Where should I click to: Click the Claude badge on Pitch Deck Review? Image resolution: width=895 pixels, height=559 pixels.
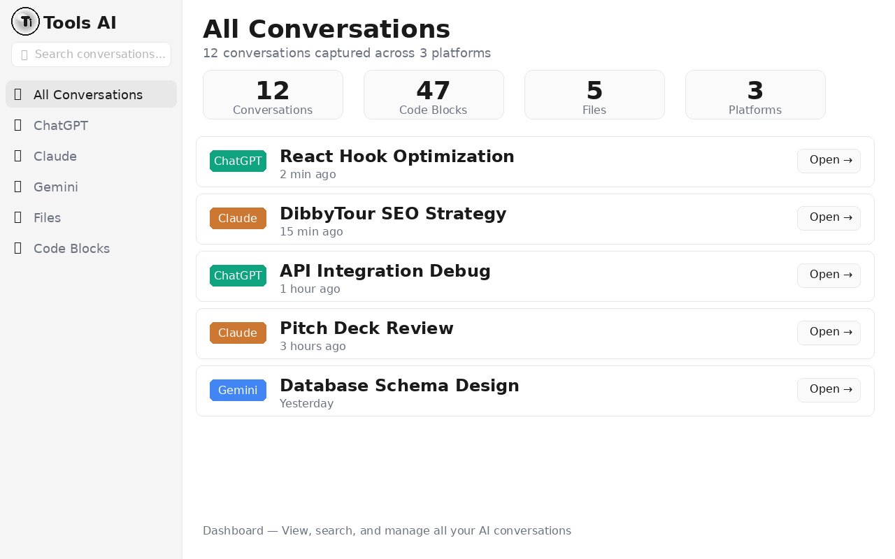point(238,333)
